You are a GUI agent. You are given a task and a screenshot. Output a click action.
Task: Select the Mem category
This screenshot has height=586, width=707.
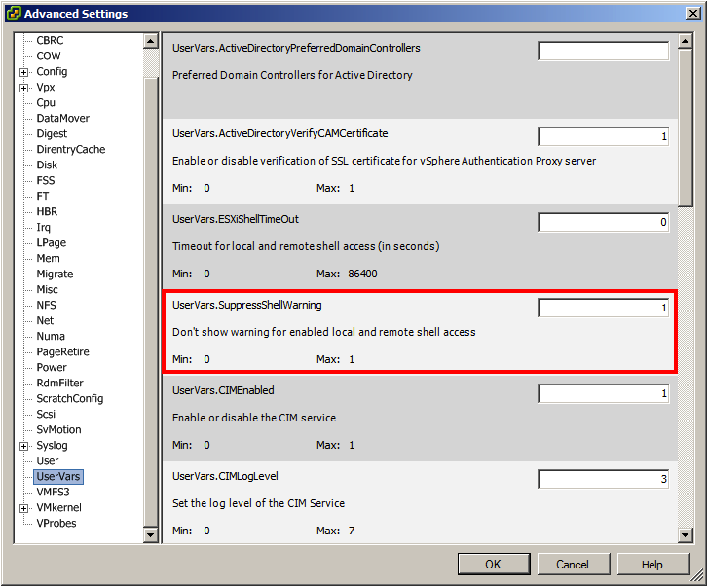[x=49, y=258]
